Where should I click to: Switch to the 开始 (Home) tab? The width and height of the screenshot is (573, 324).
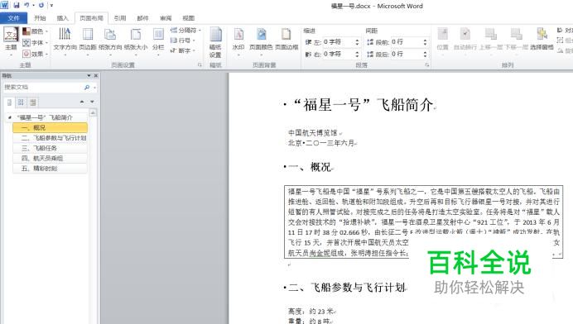click(40, 18)
